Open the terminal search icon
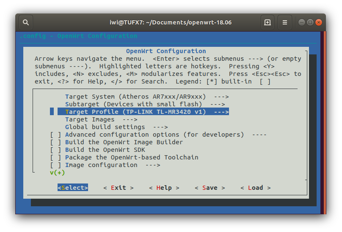 click(26, 22)
